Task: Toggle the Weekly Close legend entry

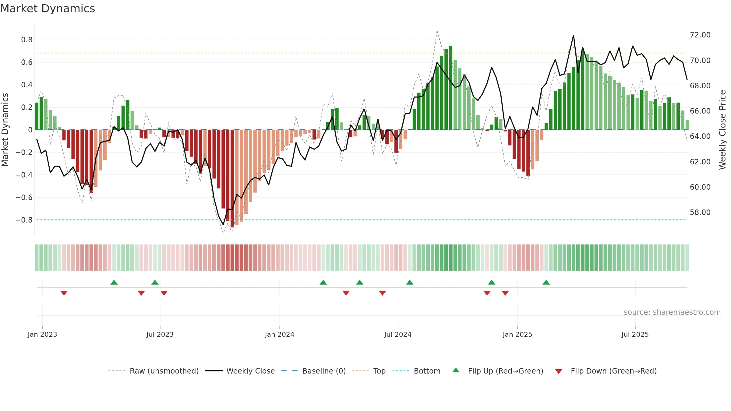Action: pyautogui.click(x=240, y=371)
